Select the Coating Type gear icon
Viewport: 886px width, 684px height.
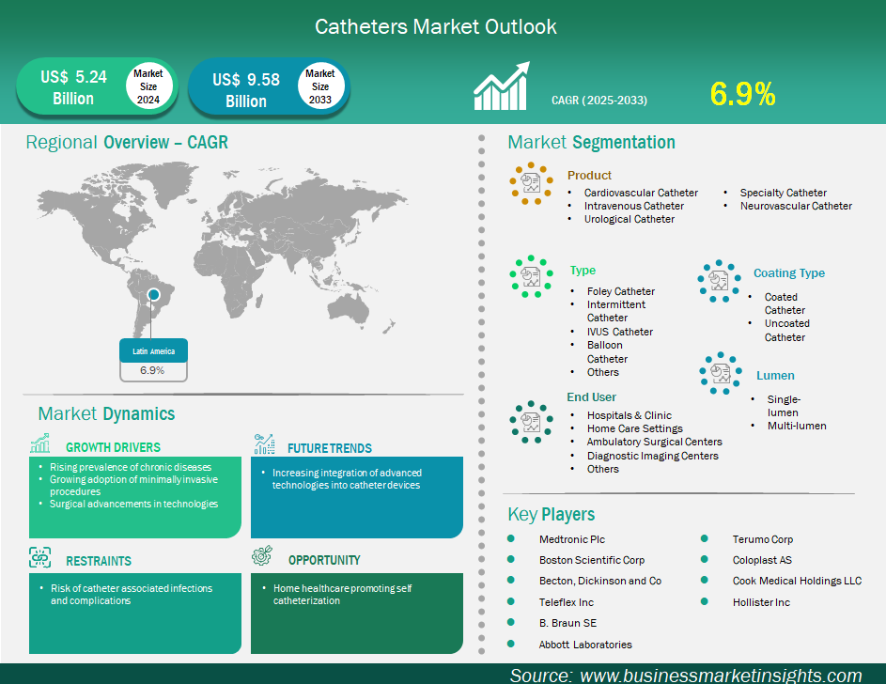point(720,281)
